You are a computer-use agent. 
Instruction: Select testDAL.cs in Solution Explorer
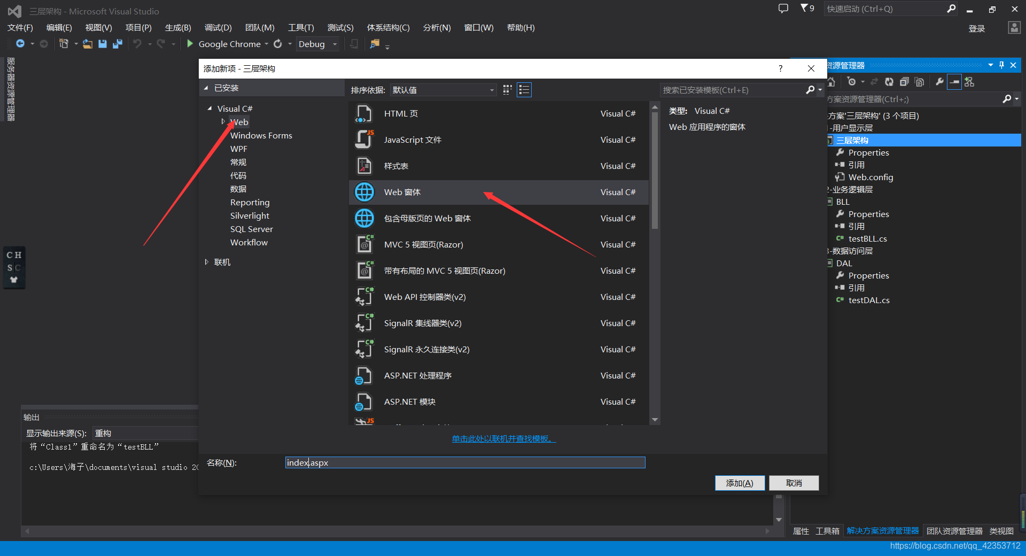[x=869, y=300]
